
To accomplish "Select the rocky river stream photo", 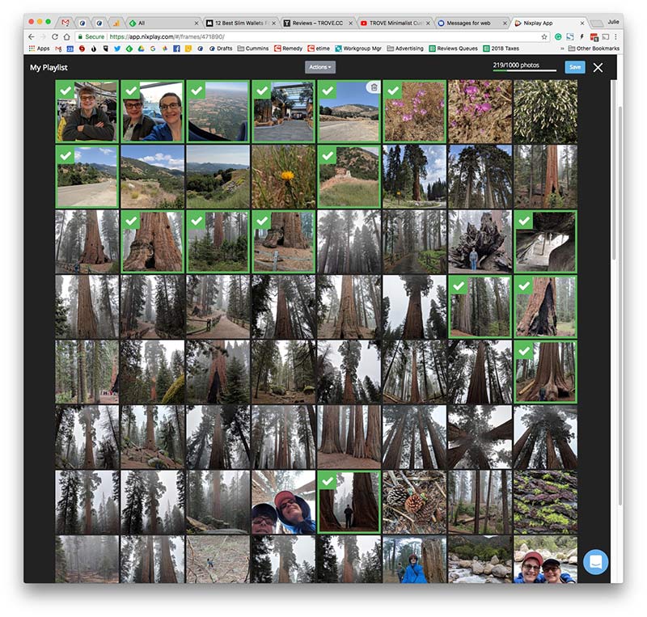I will tap(480, 560).
